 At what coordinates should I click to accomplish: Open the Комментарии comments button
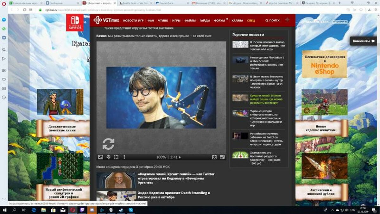(x=364, y=41)
